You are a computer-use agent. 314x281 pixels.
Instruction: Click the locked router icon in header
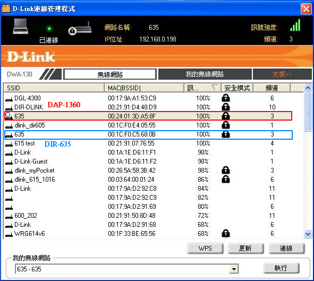(80, 29)
